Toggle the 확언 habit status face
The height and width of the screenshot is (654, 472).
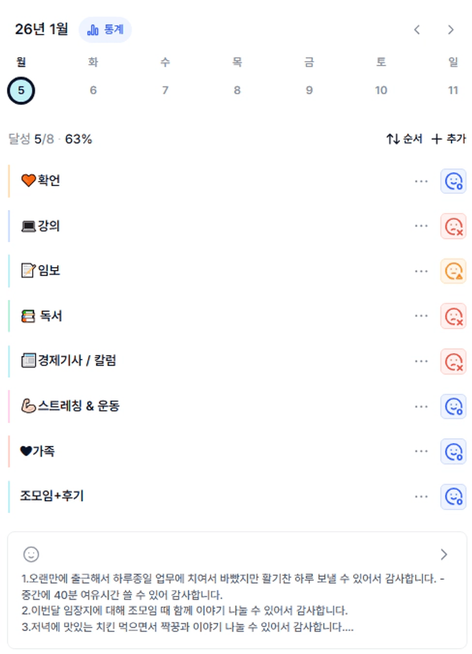pyautogui.click(x=453, y=181)
